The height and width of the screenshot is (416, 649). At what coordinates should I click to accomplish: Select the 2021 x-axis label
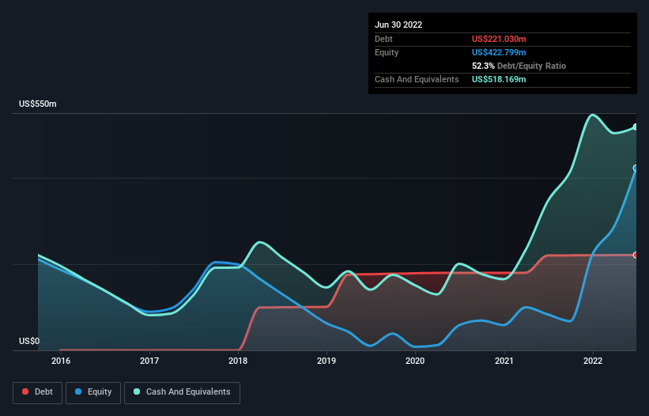point(504,361)
